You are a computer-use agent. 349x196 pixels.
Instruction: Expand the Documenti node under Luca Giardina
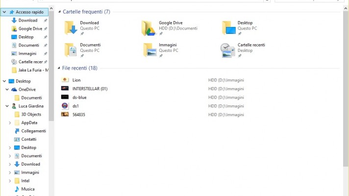coord(10,156)
